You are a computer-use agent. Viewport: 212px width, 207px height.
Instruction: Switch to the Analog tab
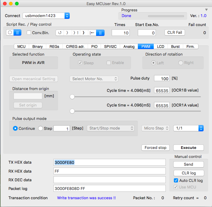point(129,46)
